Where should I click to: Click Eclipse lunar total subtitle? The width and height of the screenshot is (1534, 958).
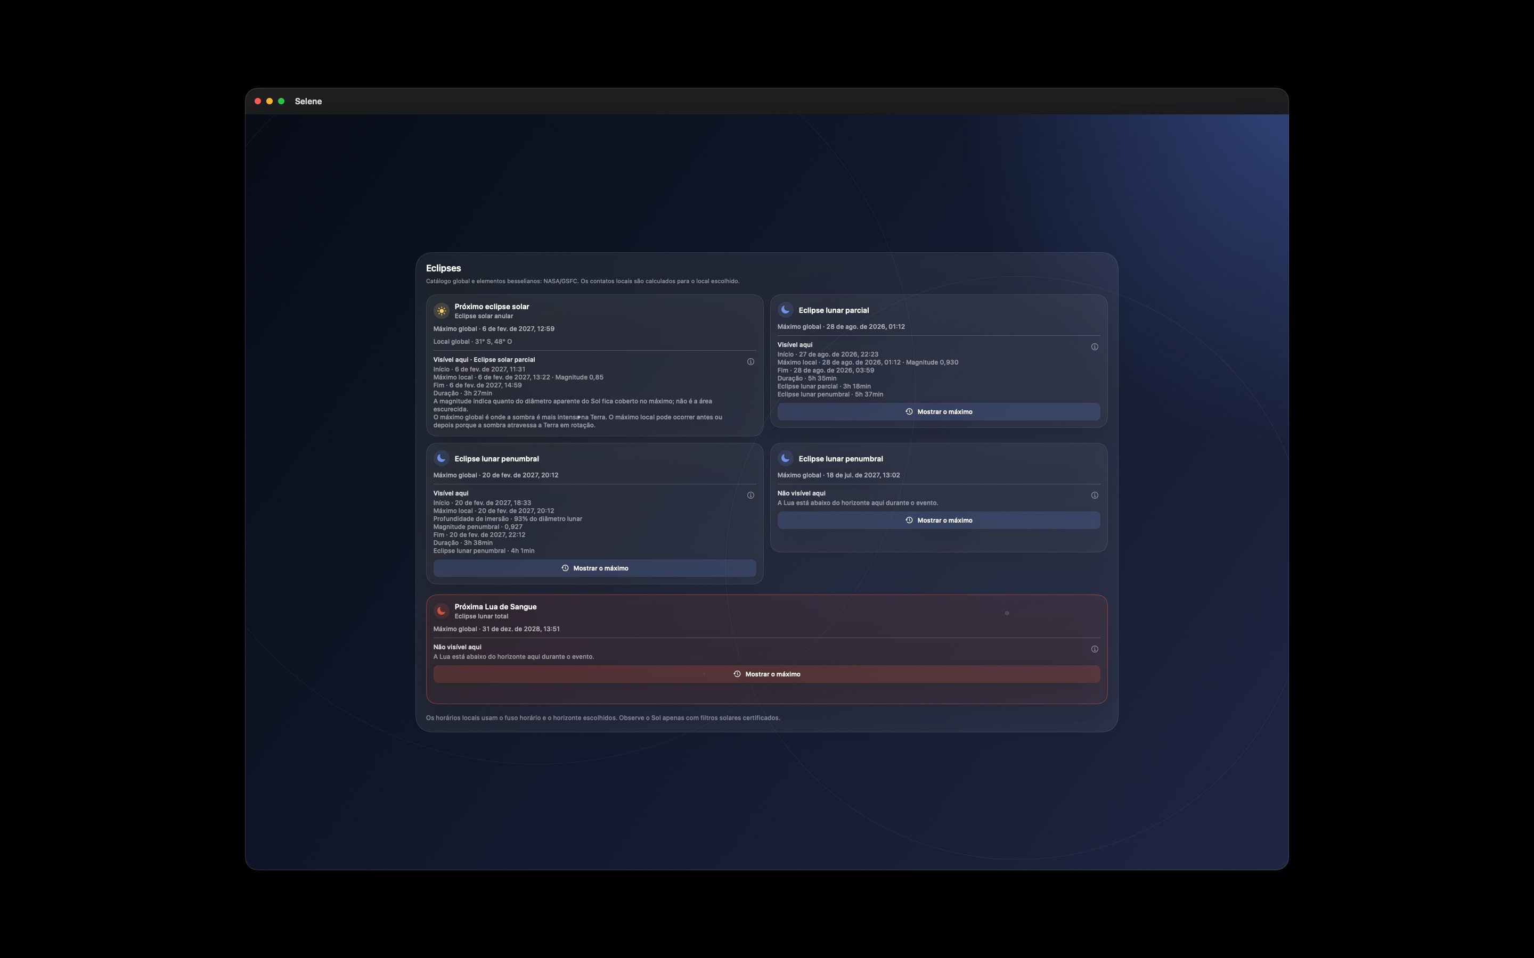(x=481, y=616)
